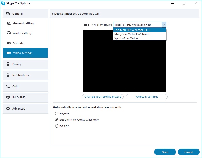202x158 pixels.
Task: Go to Audio settings
Action: [25, 33]
